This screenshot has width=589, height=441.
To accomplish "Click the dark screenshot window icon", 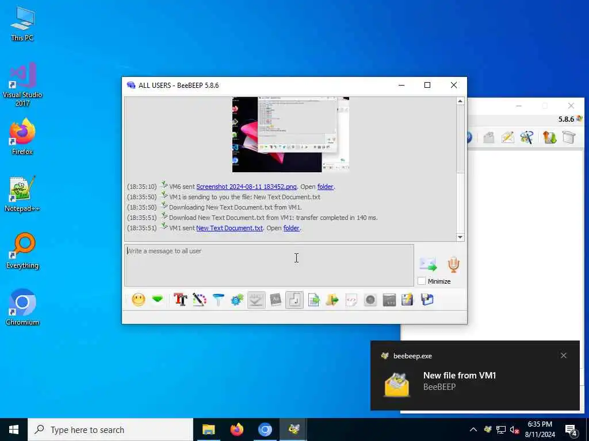I will [x=389, y=300].
